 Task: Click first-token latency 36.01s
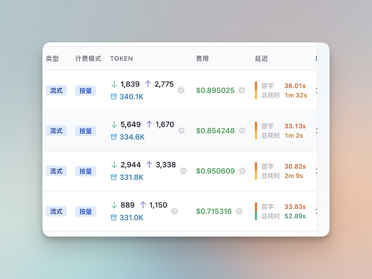(295, 86)
